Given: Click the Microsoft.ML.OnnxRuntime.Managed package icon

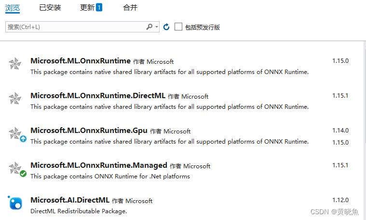Looking at the screenshot, I should pos(15,168).
